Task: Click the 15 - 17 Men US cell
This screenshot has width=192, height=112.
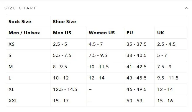Action: point(68,101)
